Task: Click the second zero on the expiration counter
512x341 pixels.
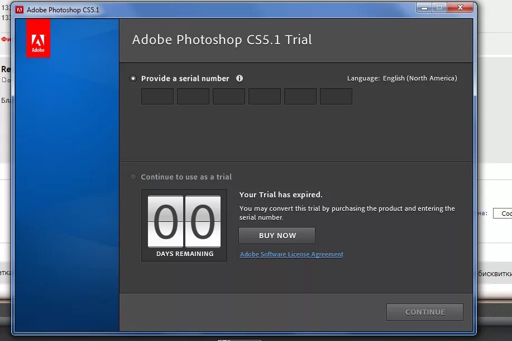Action: coord(201,221)
